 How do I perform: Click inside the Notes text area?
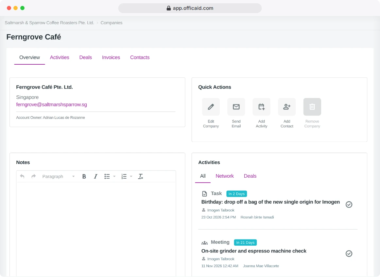[x=96, y=229]
